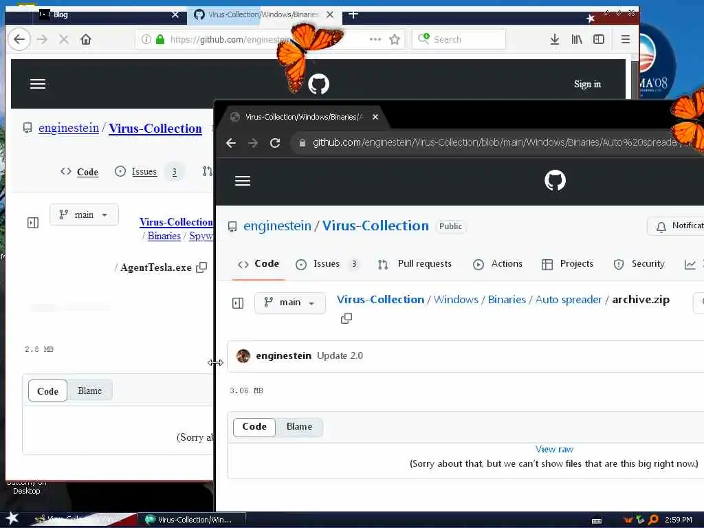Switch to Blame view in Firefox window
The image size is (704, 528).
click(x=90, y=390)
